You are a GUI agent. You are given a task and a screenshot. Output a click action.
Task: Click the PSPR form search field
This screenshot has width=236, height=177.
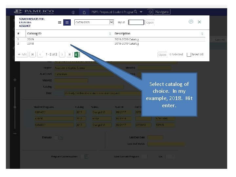[112, 12]
